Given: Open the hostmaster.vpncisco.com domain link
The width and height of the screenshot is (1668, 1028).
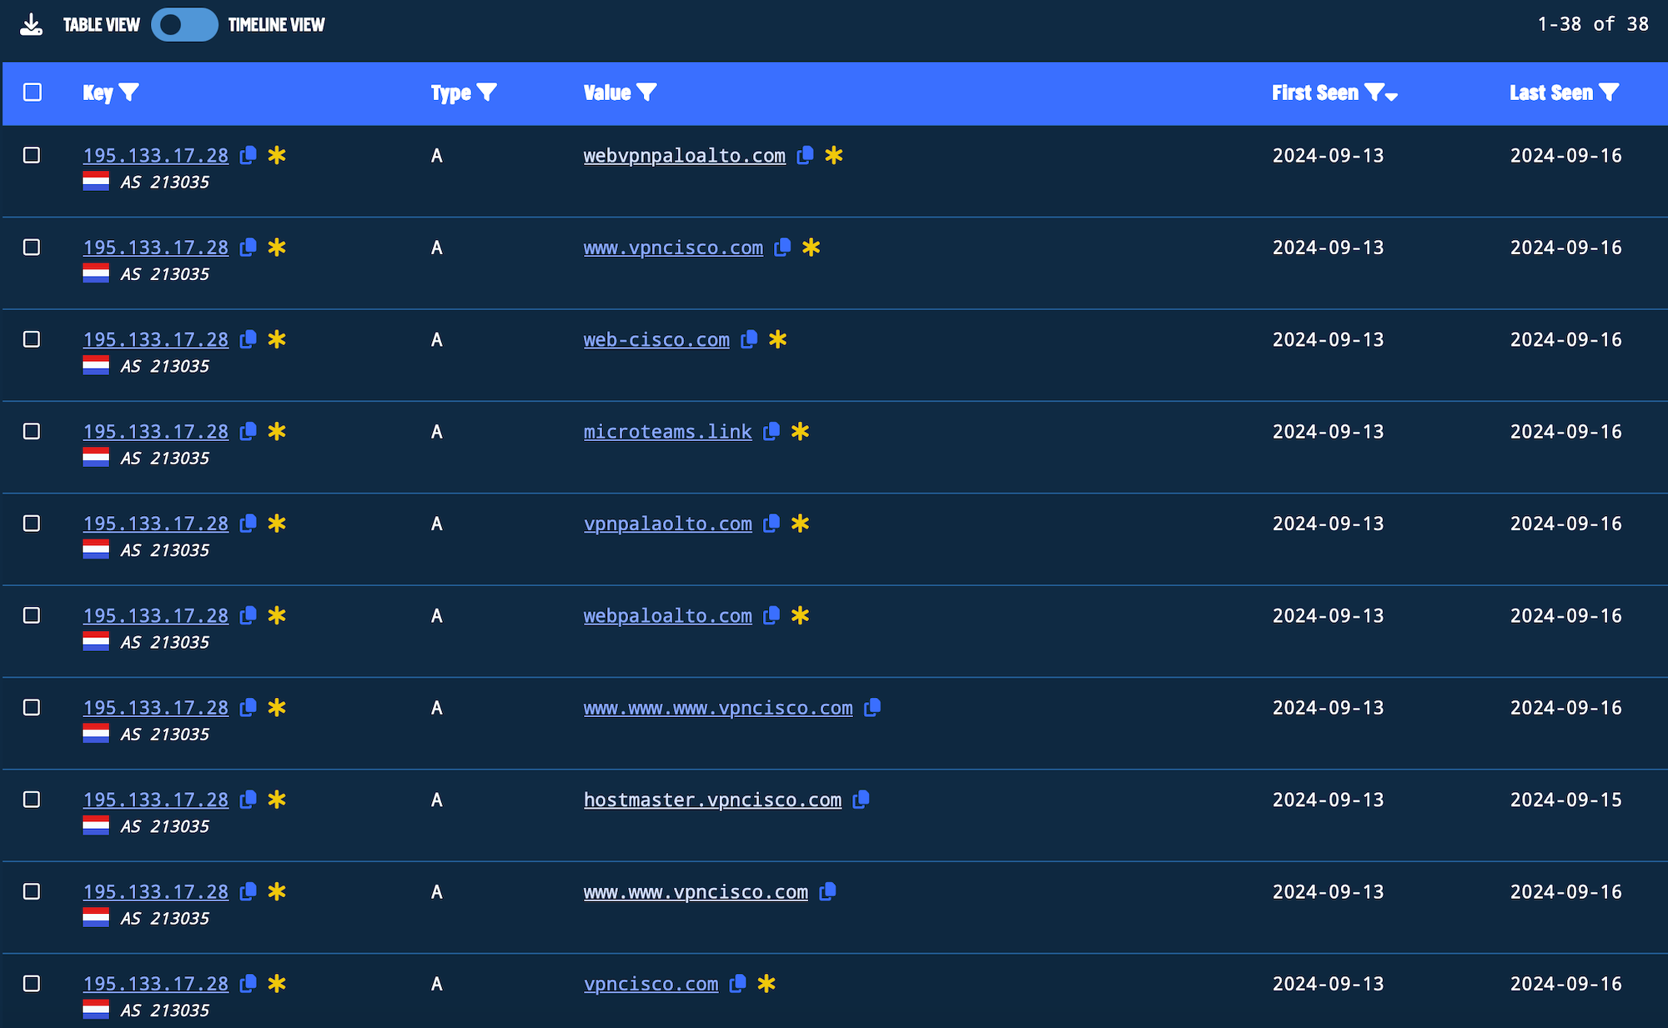Looking at the screenshot, I should (x=713, y=800).
